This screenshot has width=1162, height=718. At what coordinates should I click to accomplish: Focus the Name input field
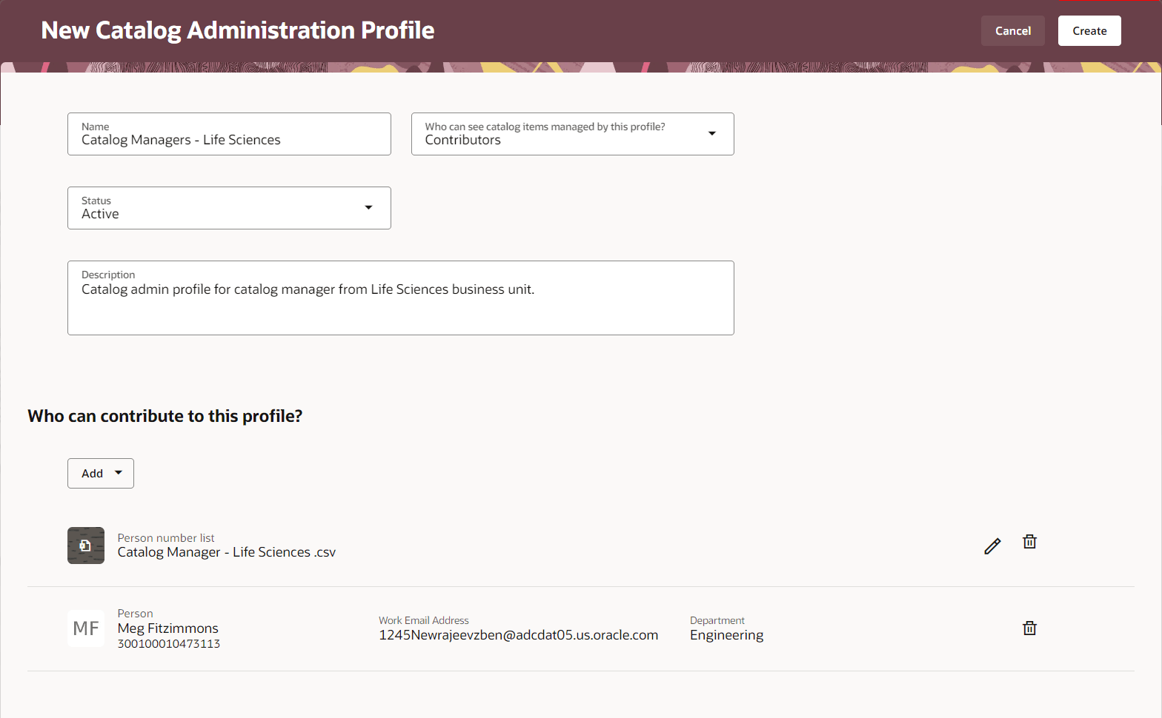pyautogui.click(x=229, y=134)
